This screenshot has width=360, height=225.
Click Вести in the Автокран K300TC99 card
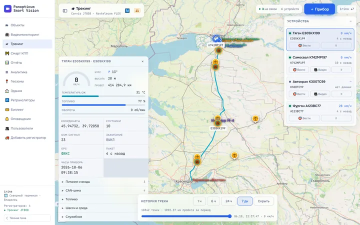pos(298,94)
